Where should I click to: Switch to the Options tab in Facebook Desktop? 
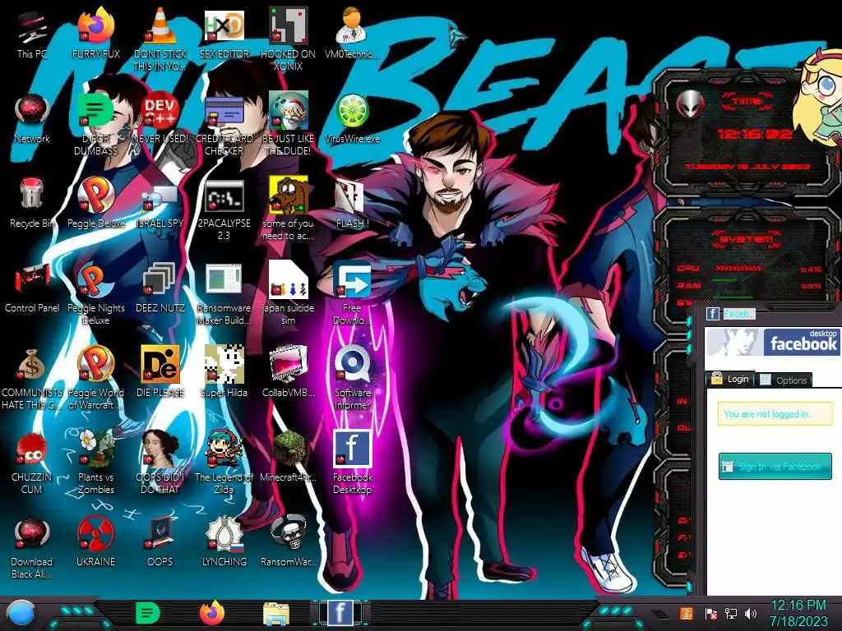(x=784, y=380)
